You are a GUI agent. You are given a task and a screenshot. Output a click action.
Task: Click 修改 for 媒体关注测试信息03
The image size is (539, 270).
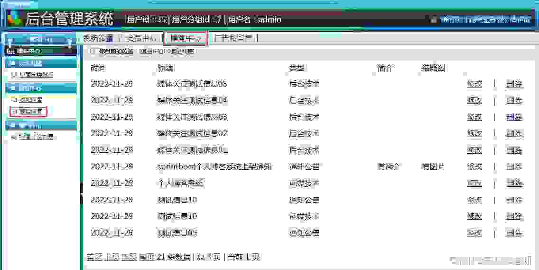(474, 117)
